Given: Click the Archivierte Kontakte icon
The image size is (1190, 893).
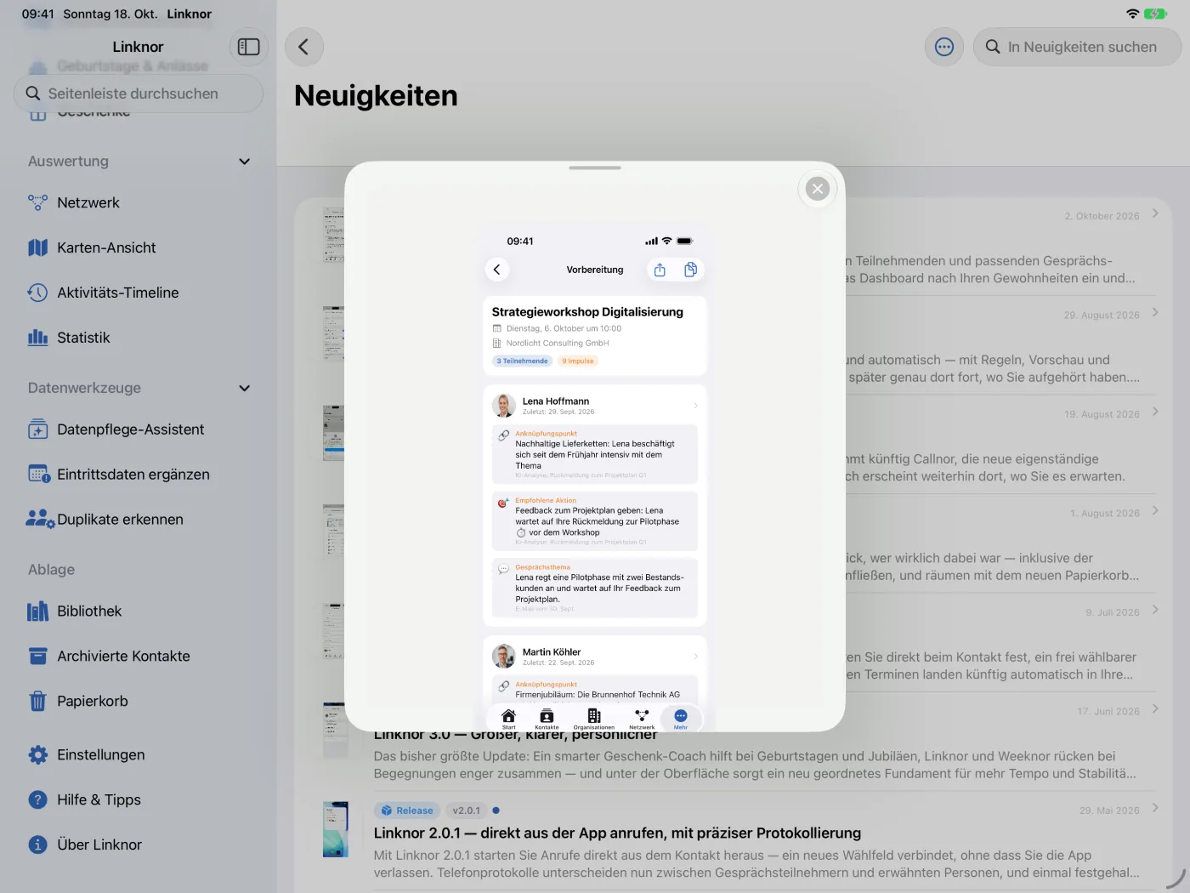Looking at the screenshot, I should click(x=38, y=657).
